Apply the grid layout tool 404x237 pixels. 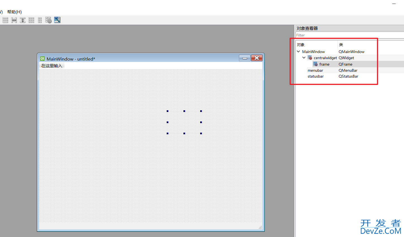31,20
